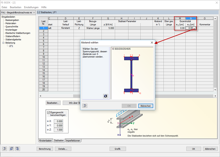Open the Bearbeiten menu

tap(16, 7)
